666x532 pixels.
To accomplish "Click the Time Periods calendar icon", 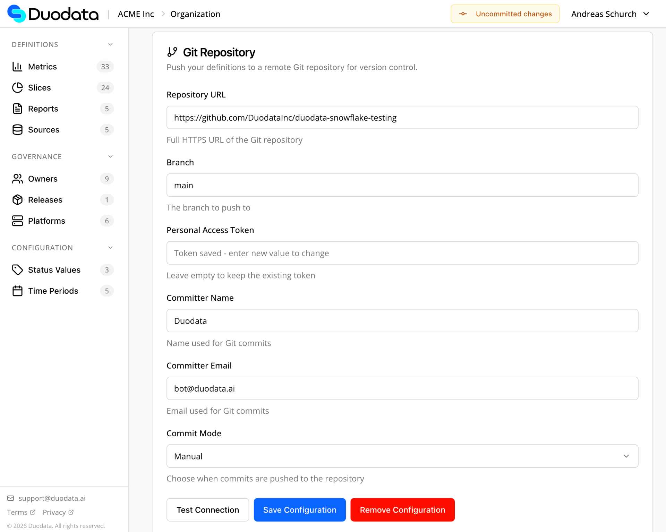I will pyautogui.click(x=18, y=291).
